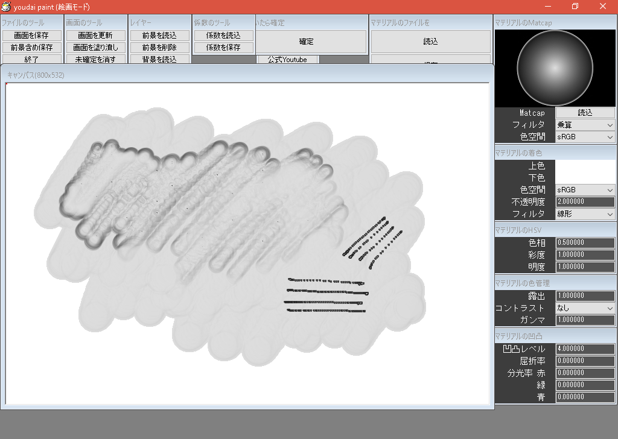618x439 pixels.
Task: Select the 上色 color swatch
Action: point(585,166)
